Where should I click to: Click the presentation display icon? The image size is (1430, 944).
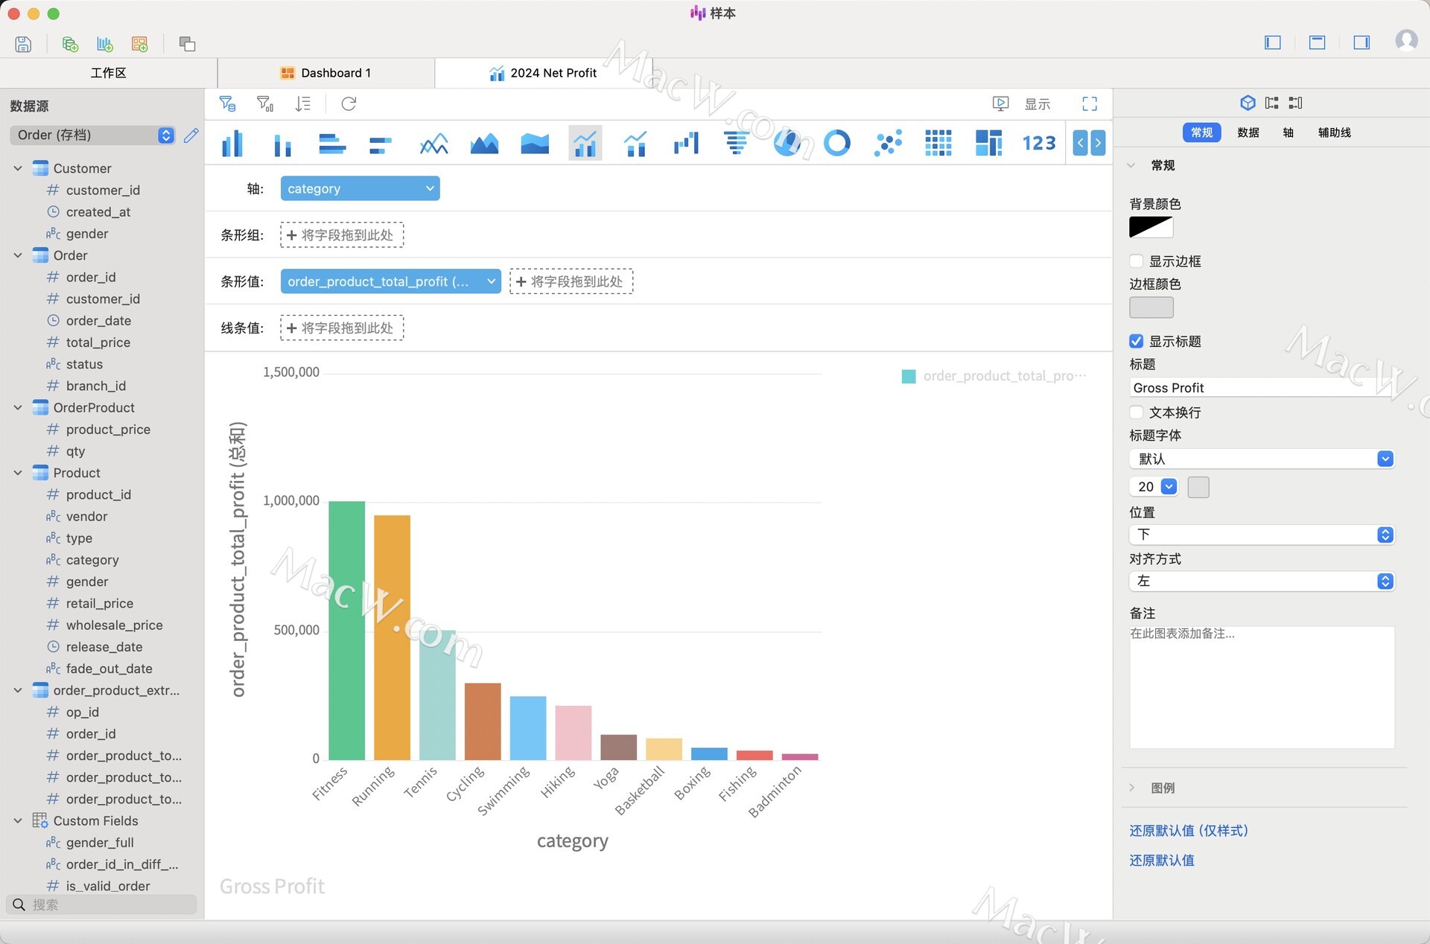coord(1000,103)
